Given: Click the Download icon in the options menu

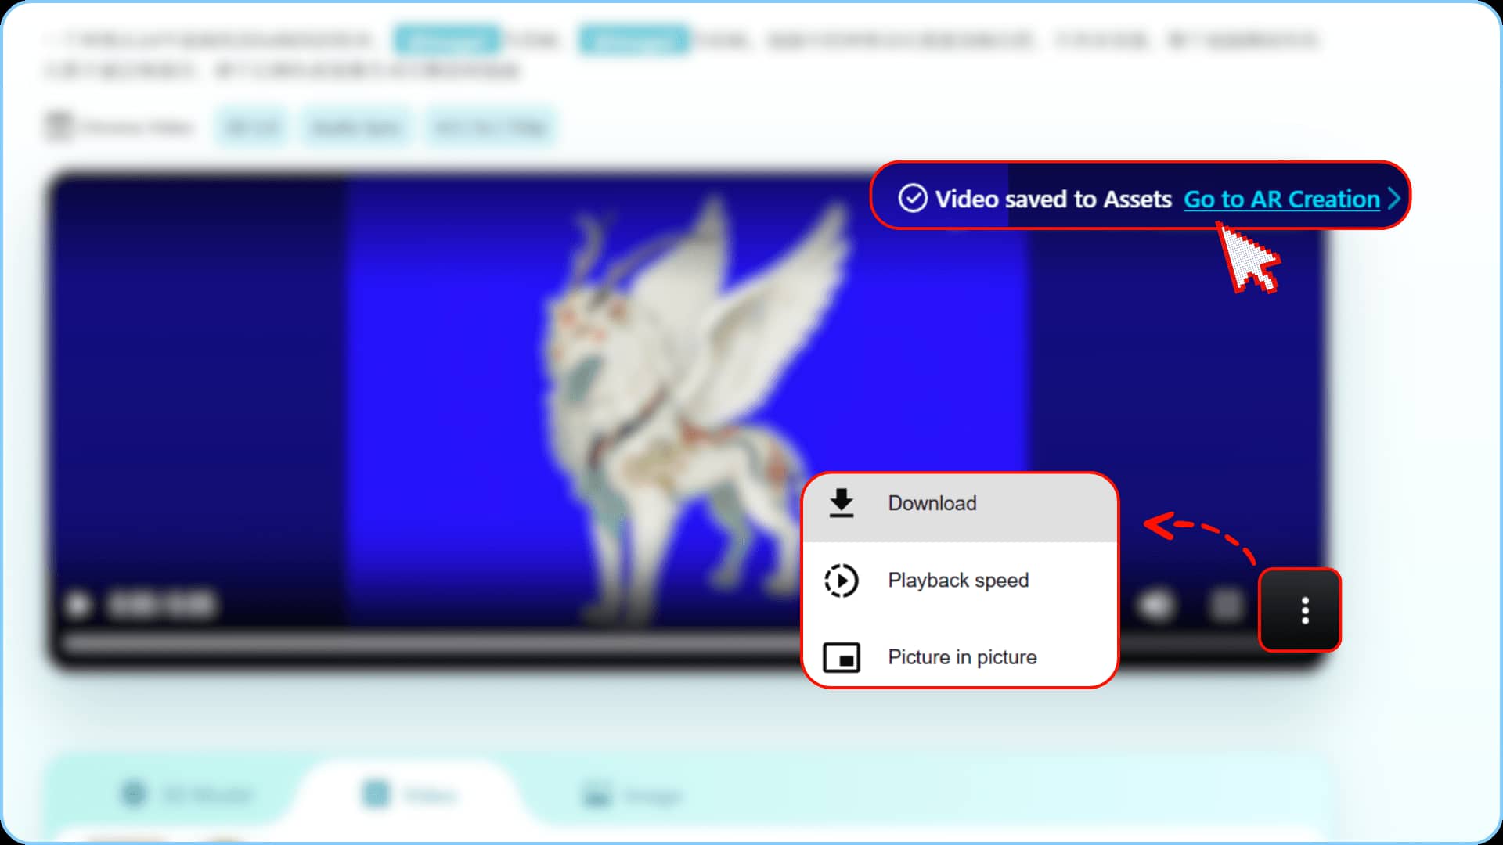Looking at the screenshot, I should 842,503.
